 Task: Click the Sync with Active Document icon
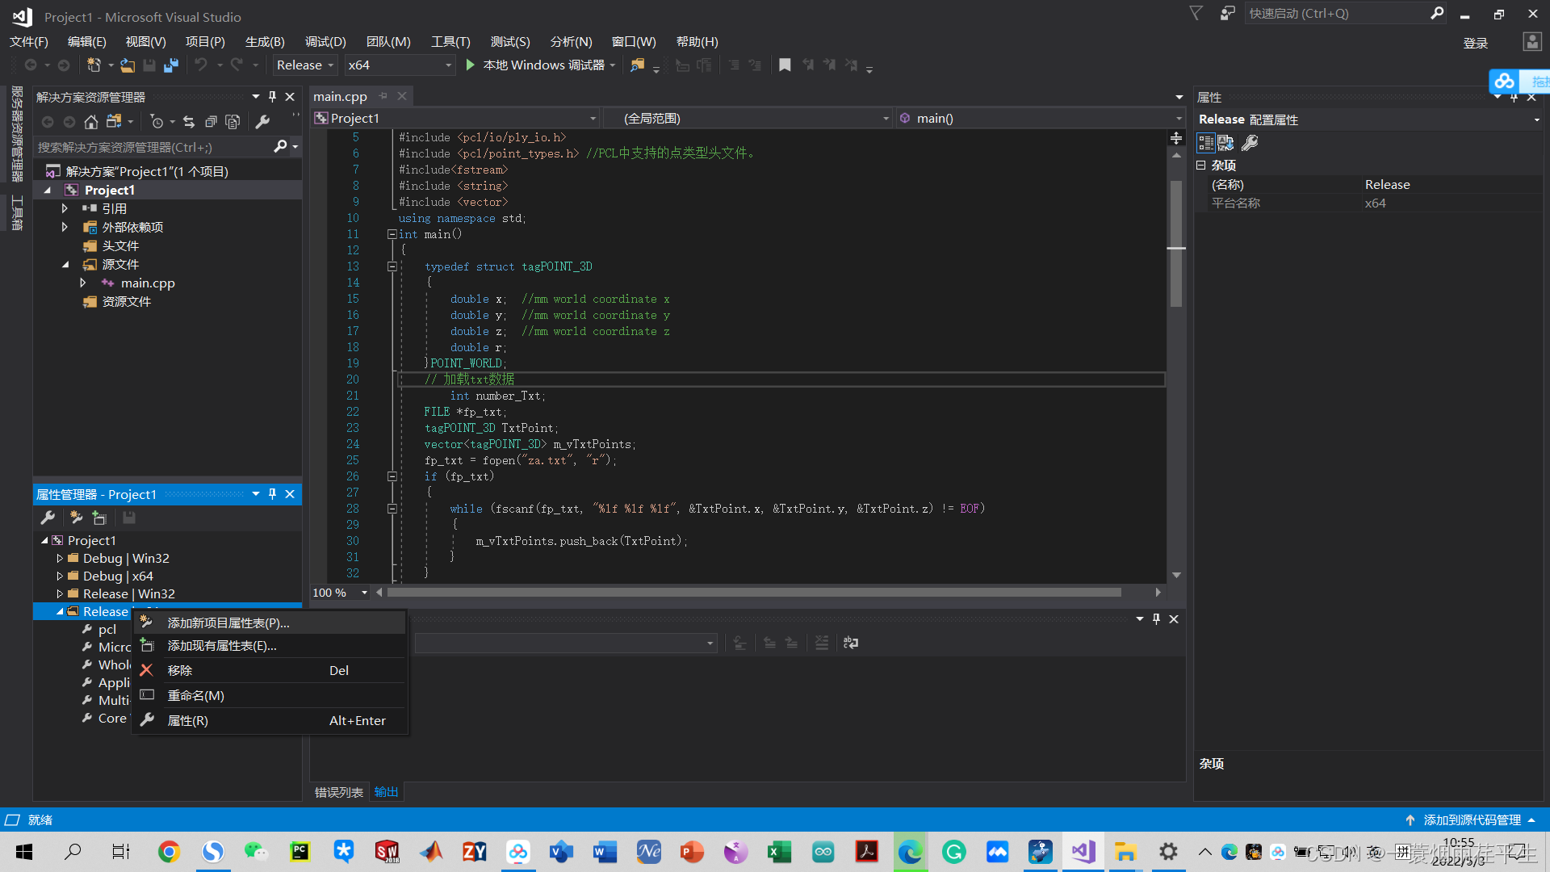click(x=189, y=122)
